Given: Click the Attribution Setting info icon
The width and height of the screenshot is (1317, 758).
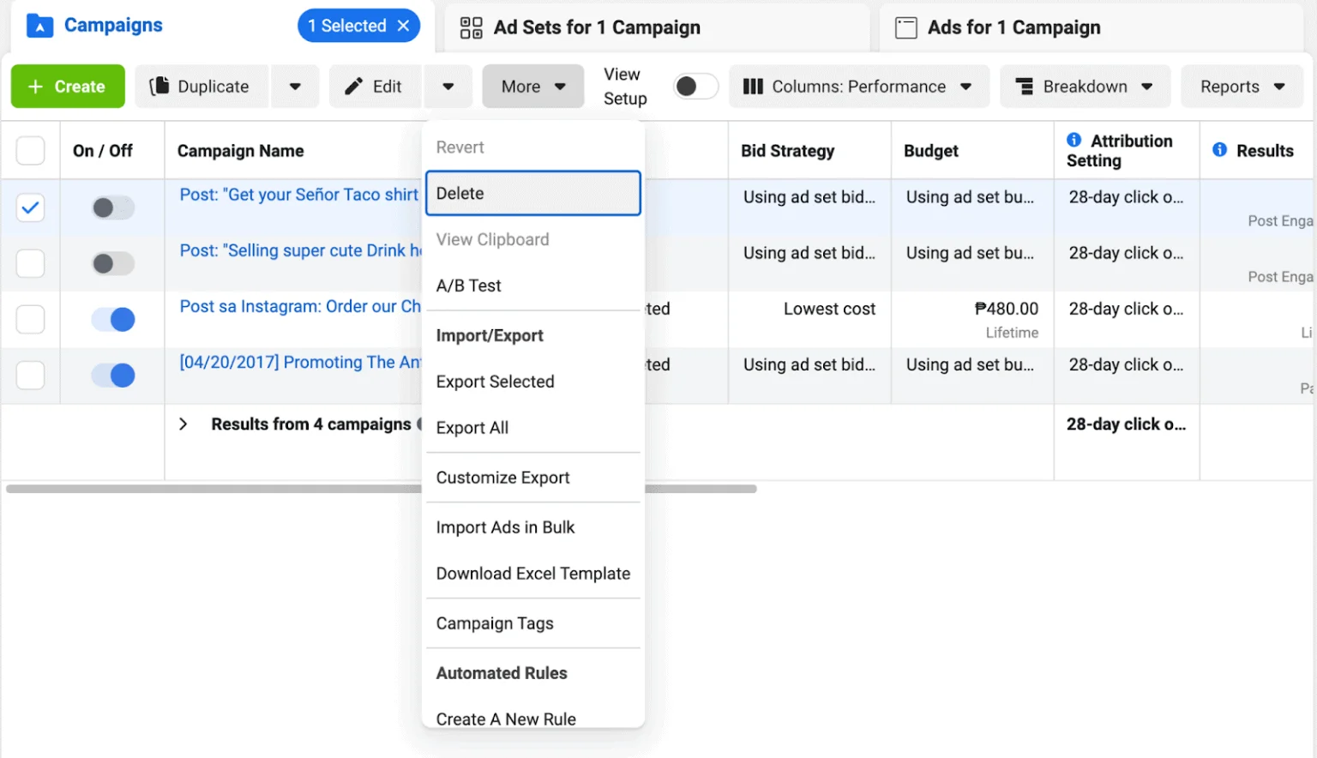Looking at the screenshot, I should click(x=1073, y=140).
